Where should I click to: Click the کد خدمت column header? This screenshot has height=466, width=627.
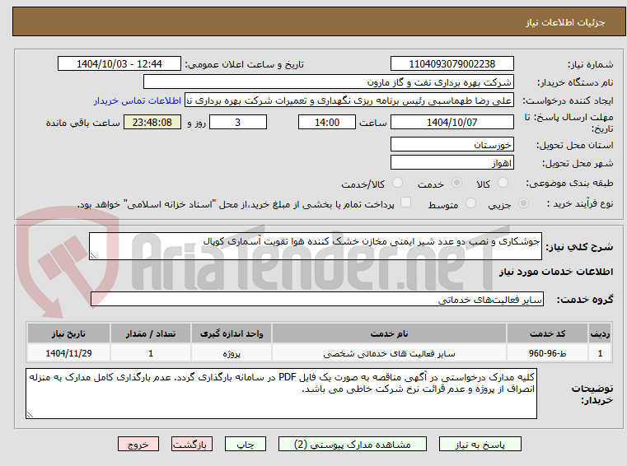(x=547, y=333)
